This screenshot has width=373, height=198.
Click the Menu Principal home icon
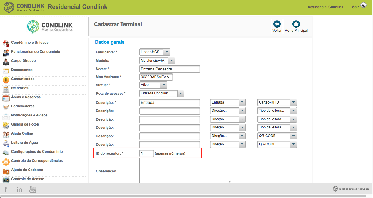tap(296, 24)
